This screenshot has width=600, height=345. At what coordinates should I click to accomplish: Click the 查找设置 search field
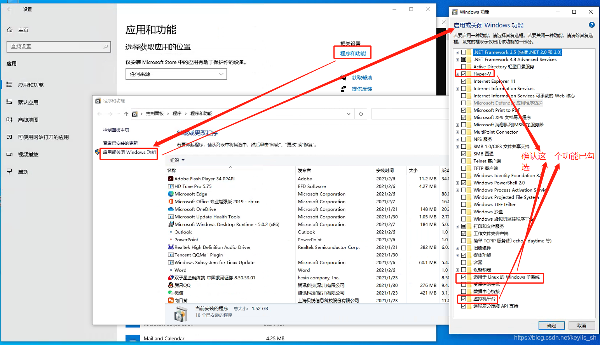[x=59, y=47]
